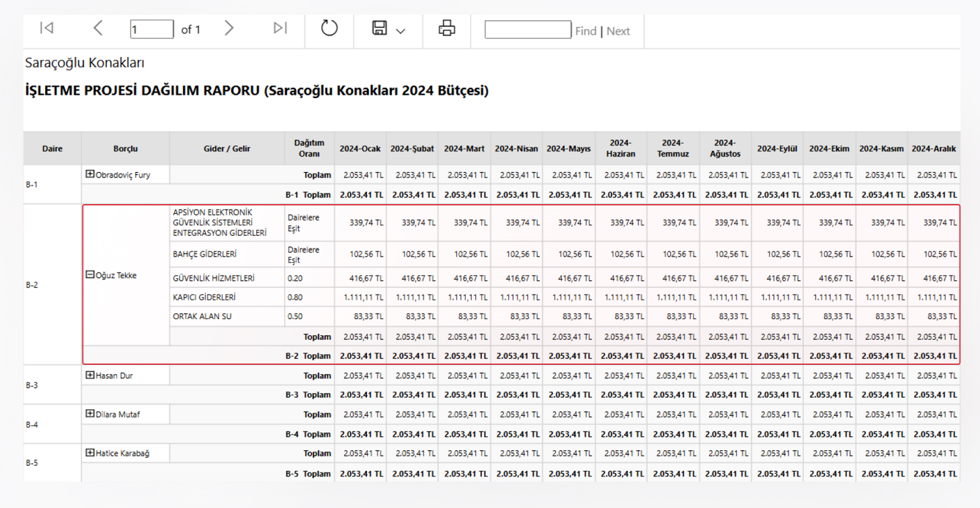
Task: Click the Dağıtım Oranı column header
Action: (x=309, y=149)
